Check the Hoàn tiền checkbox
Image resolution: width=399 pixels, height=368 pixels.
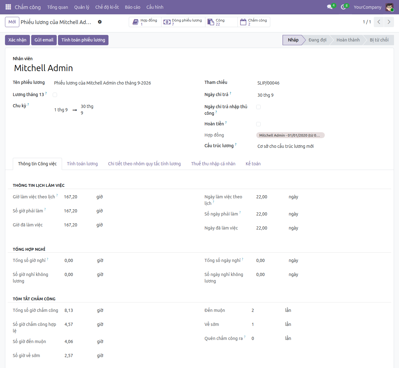pyautogui.click(x=258, y=124)
